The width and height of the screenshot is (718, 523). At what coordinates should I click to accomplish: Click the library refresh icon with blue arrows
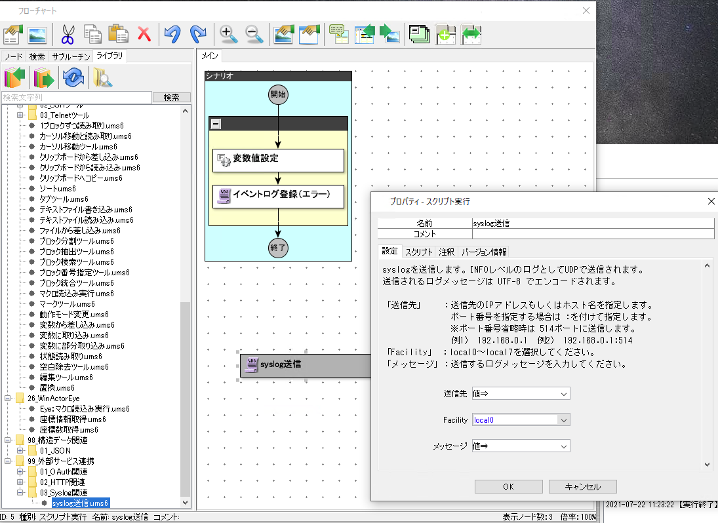[x=73, y=77]
